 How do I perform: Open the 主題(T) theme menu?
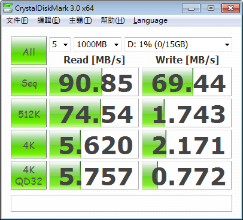coord(80,20)
